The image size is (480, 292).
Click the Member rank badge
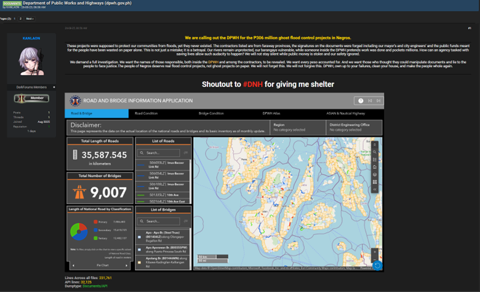31,98
